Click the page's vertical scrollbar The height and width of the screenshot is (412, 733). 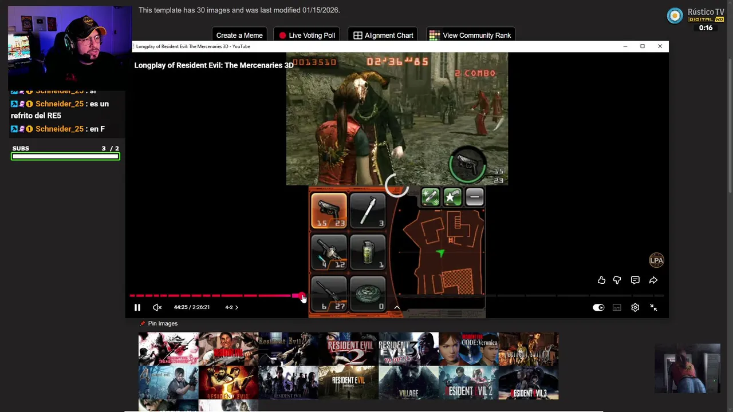pos(730,126)
